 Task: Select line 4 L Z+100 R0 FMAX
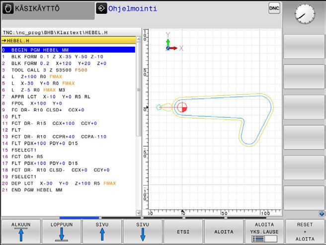tap(69, 77)
